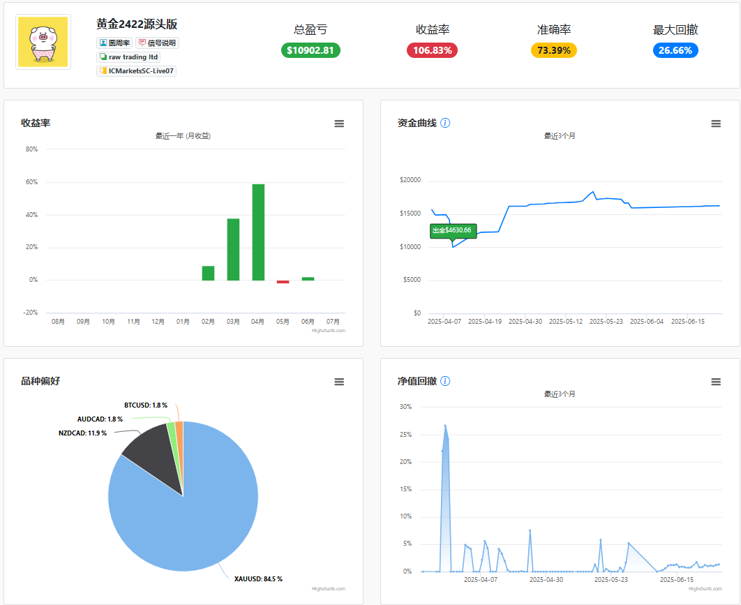
Task: Click the 出金$4630.66 withdrawal marker
Action: [x=454, y=231]
